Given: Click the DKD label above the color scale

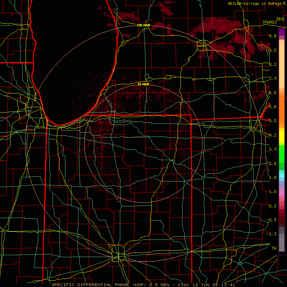Looking at the screenshot, I should point(280,19).
